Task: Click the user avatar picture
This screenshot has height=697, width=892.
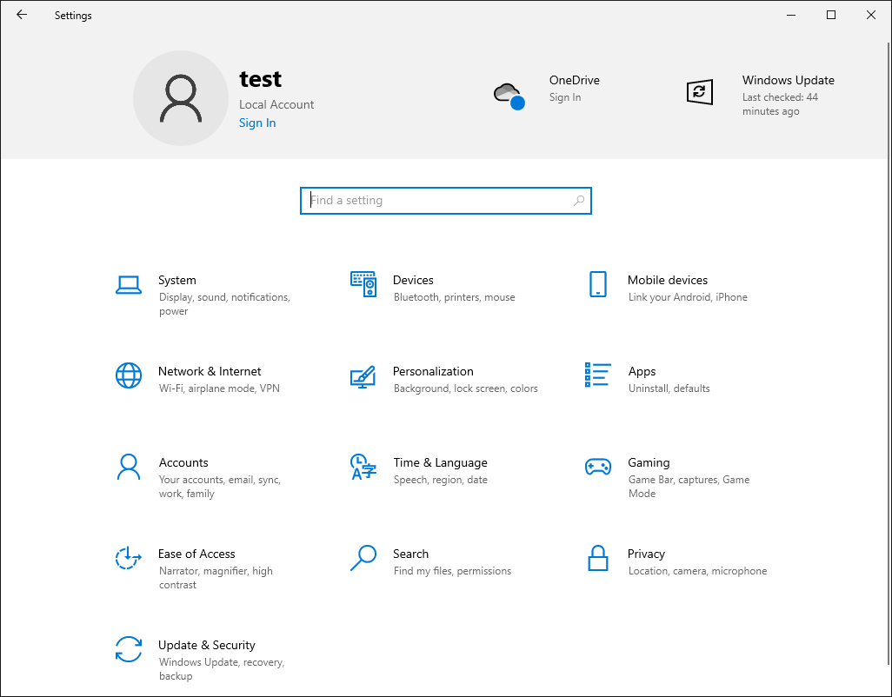Action: (181, 98)
